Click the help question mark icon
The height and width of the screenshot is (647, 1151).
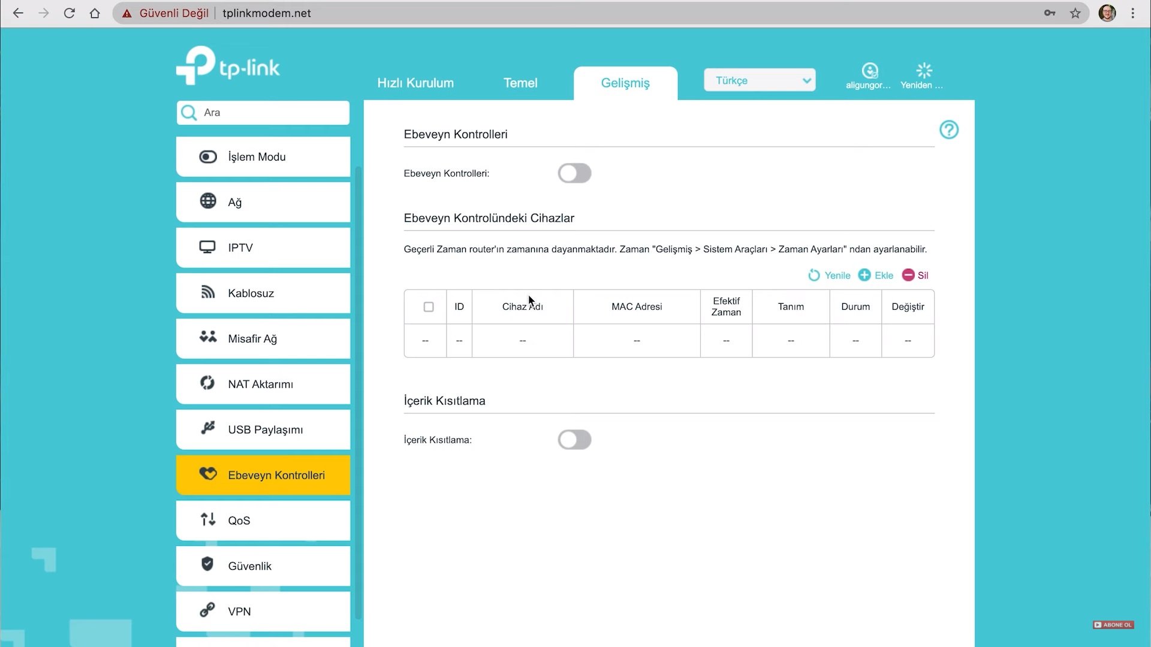click(948, 130)
